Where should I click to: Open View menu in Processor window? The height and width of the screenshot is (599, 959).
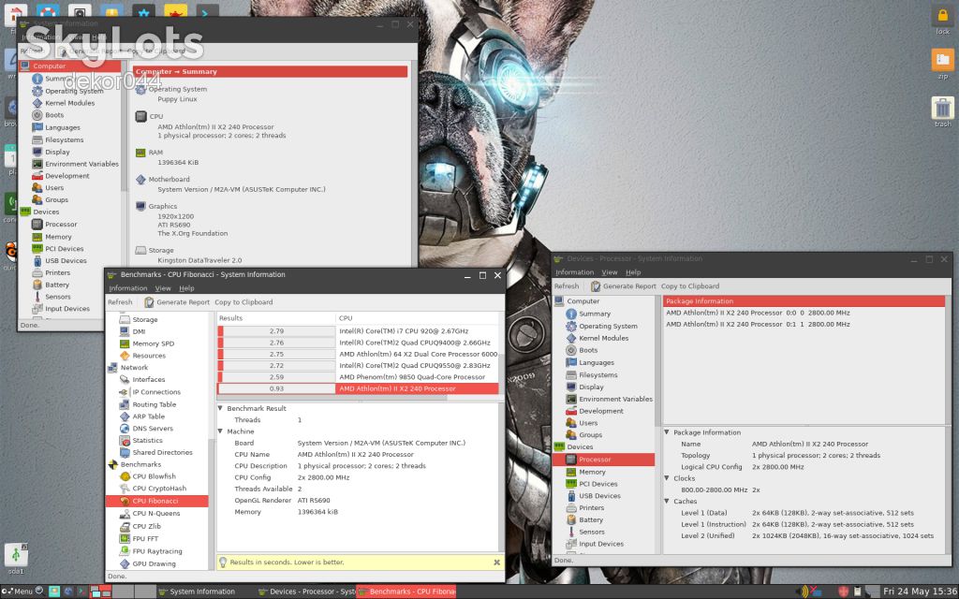tap(609, 272)
